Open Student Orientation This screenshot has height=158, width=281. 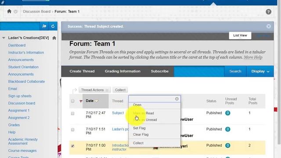(23, 67)
